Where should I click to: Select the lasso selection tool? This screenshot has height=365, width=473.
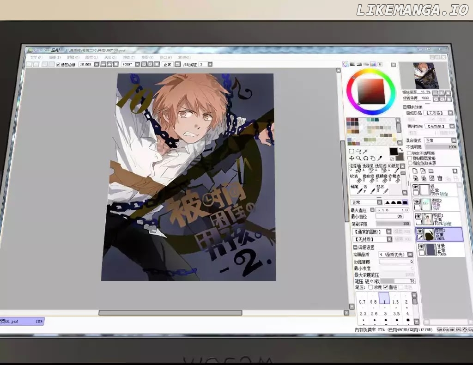click(358, 151)
